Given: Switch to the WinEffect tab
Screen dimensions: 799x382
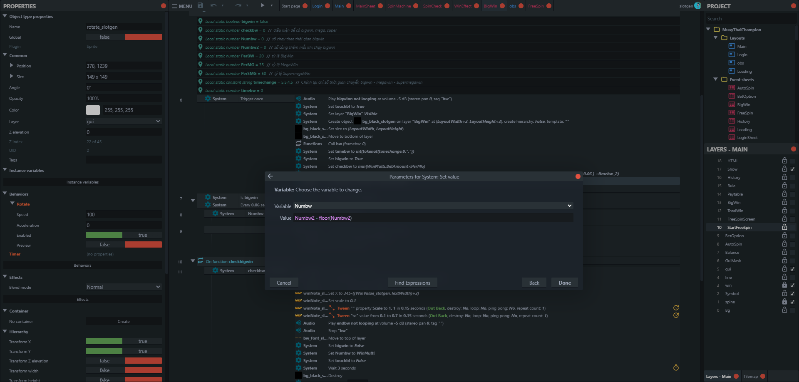Looking at the screenshot, I should coord(463,6).
